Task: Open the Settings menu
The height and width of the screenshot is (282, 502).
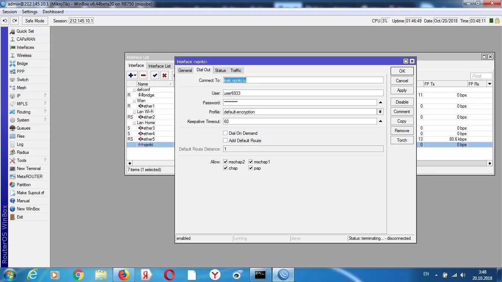Action: [x=30, y=12]
